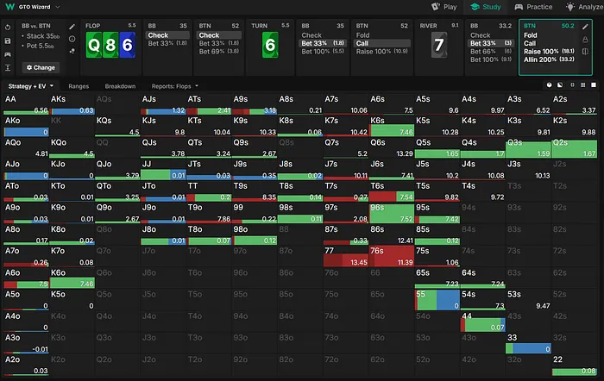This screenshot has width=604, height=381.
Task: Click the AKo hand cell
Action: tap(26, 126)
